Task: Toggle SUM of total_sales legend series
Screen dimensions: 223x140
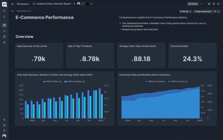Action: [x=53, y=82]
